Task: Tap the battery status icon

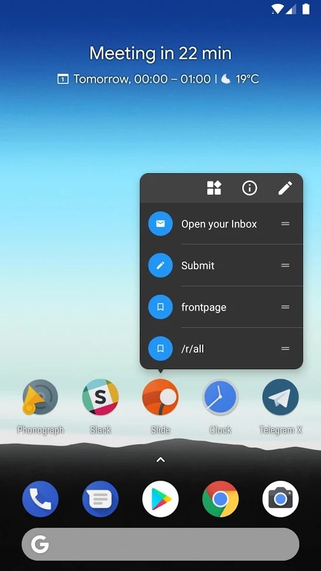Action: [306, 9]
